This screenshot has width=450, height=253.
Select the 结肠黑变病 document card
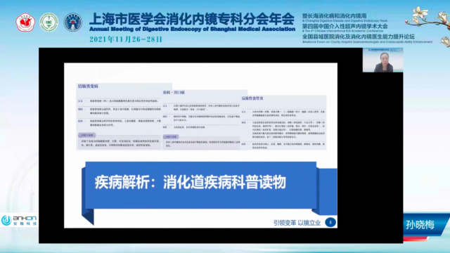pos(124,117)
